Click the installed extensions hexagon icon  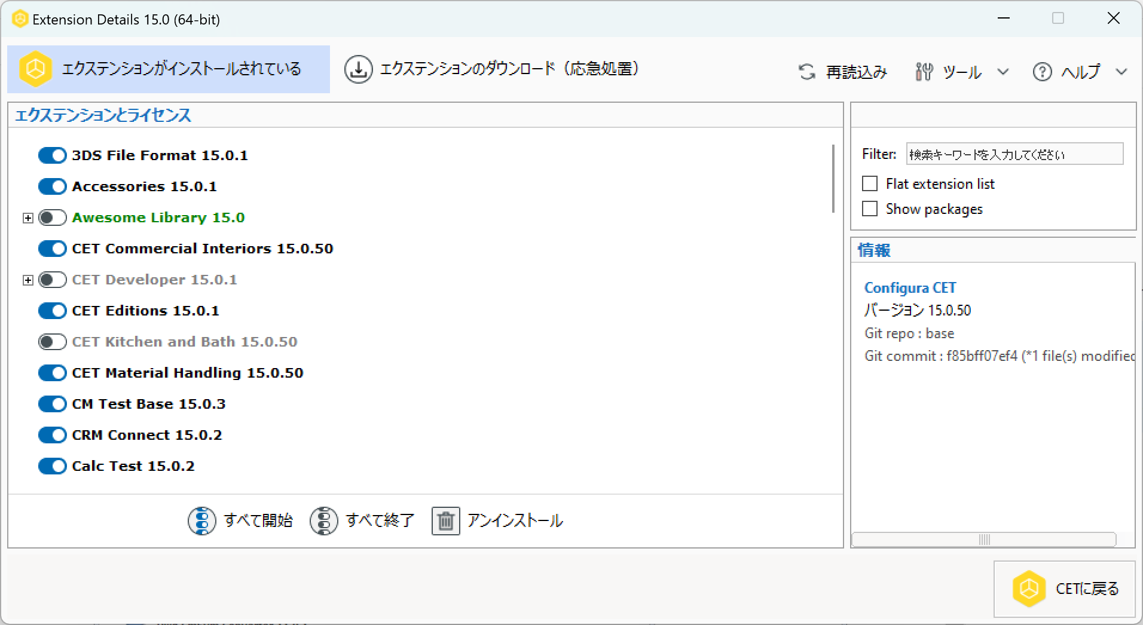tap(35, 69)
